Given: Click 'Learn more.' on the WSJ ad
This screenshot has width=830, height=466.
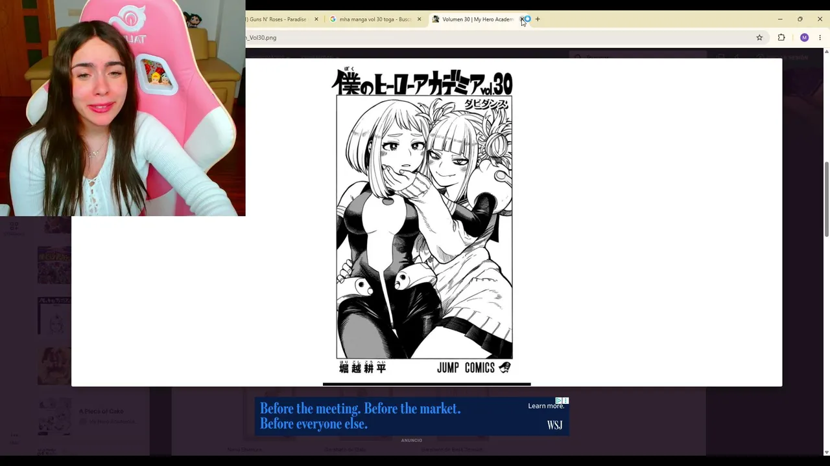Looking at the screenshot, I should (x=546, y=406).
